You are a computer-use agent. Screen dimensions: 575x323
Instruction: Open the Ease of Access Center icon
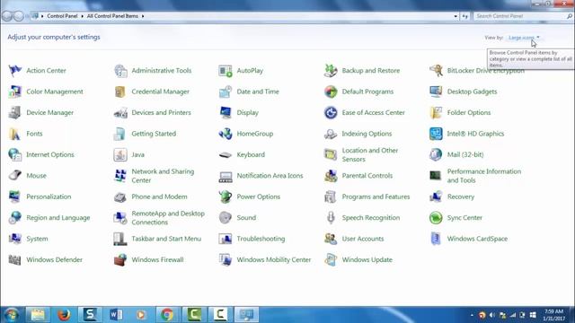(x=331, y=113)
